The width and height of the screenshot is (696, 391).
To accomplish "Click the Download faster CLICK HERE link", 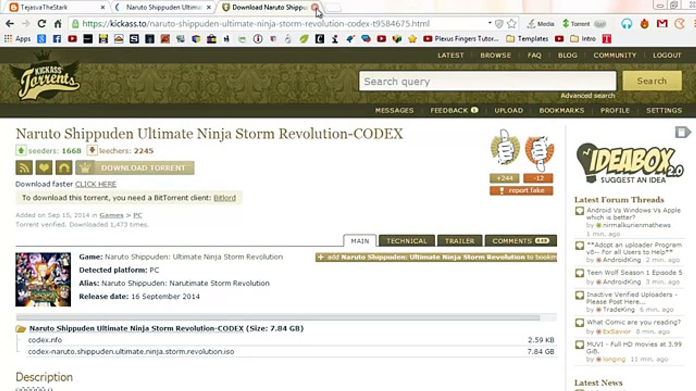I will [96, 184].
